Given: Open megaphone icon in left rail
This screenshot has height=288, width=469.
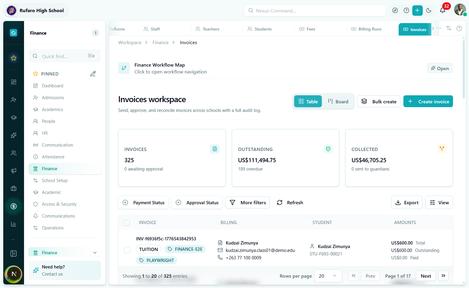Looking at the screenshot, I should click(14, 171).
